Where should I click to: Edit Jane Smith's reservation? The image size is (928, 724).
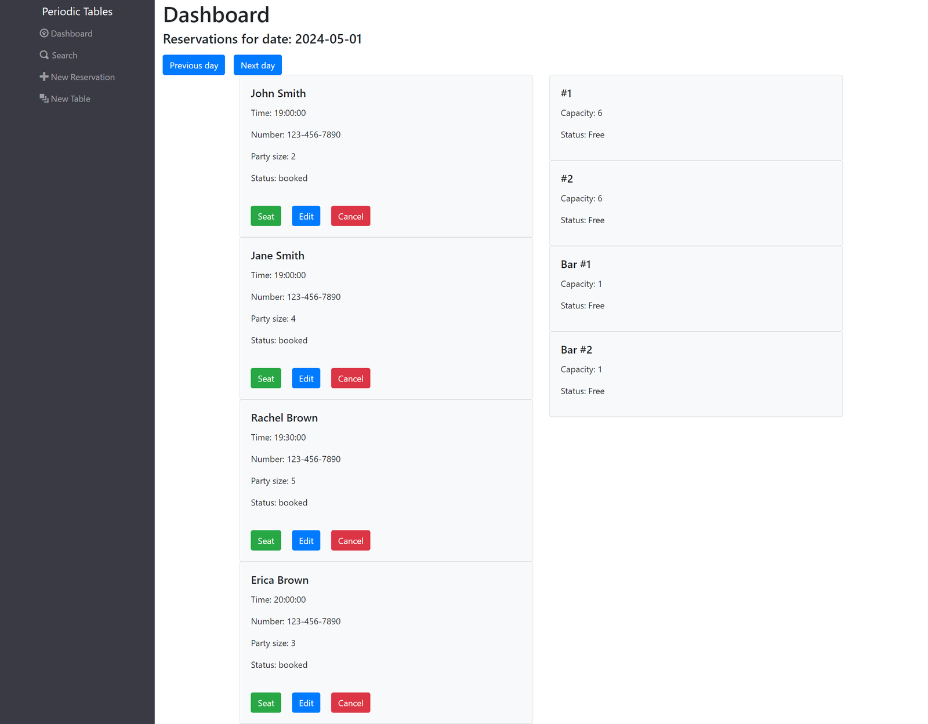tap(306, 379)
